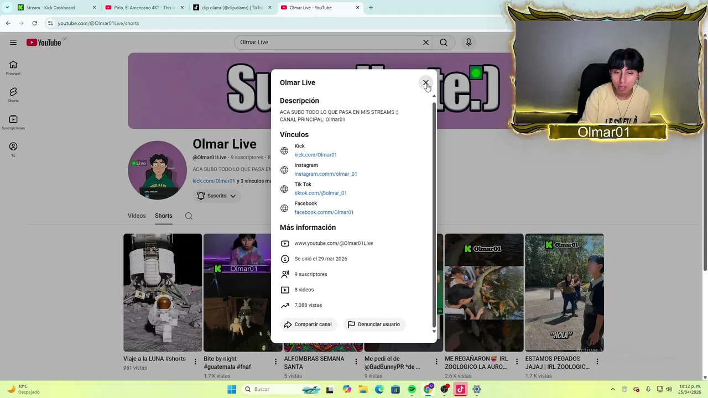Screen dimensions: 708x398
Task: Click Se unió el 29 mar 2026
Action: point(321,259)
